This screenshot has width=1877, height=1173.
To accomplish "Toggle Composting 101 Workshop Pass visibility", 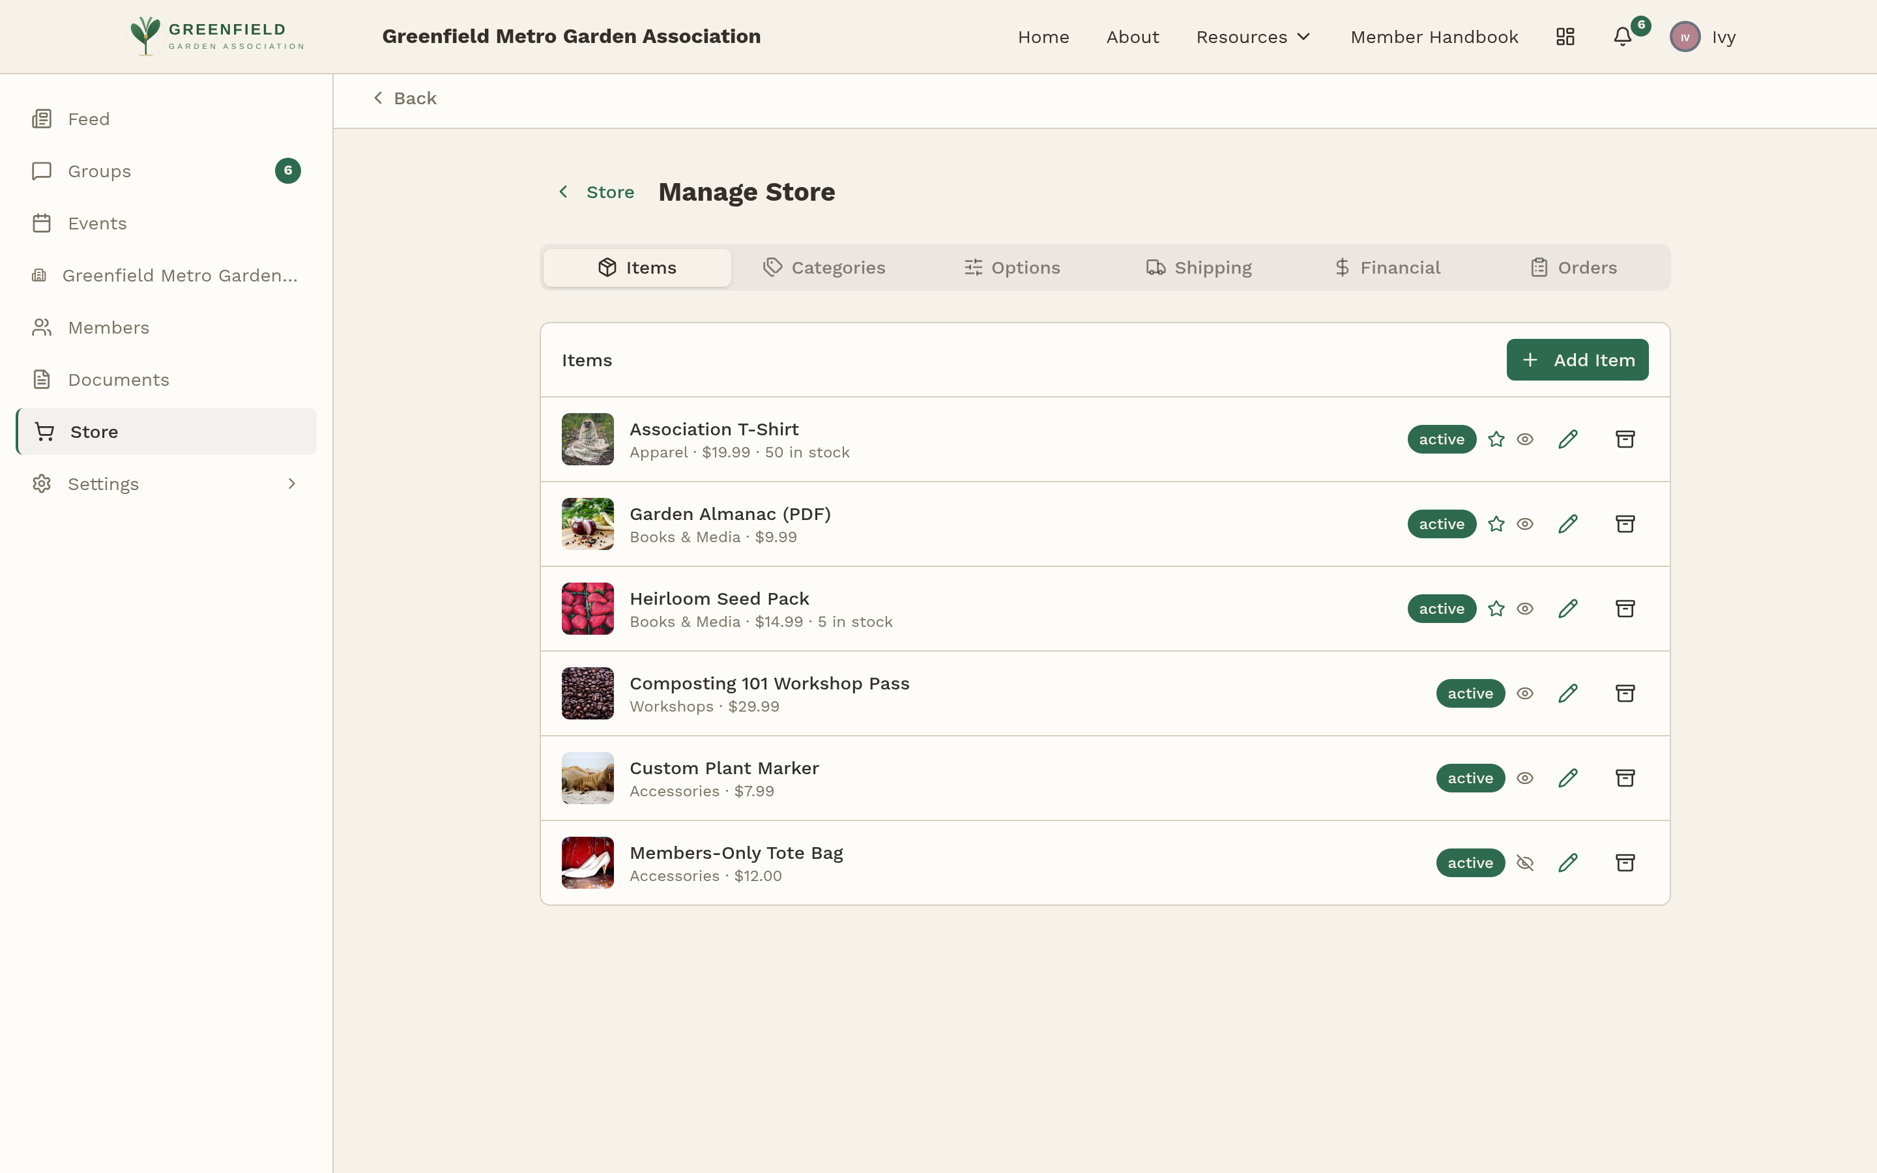I will [x=1525, y=693].
